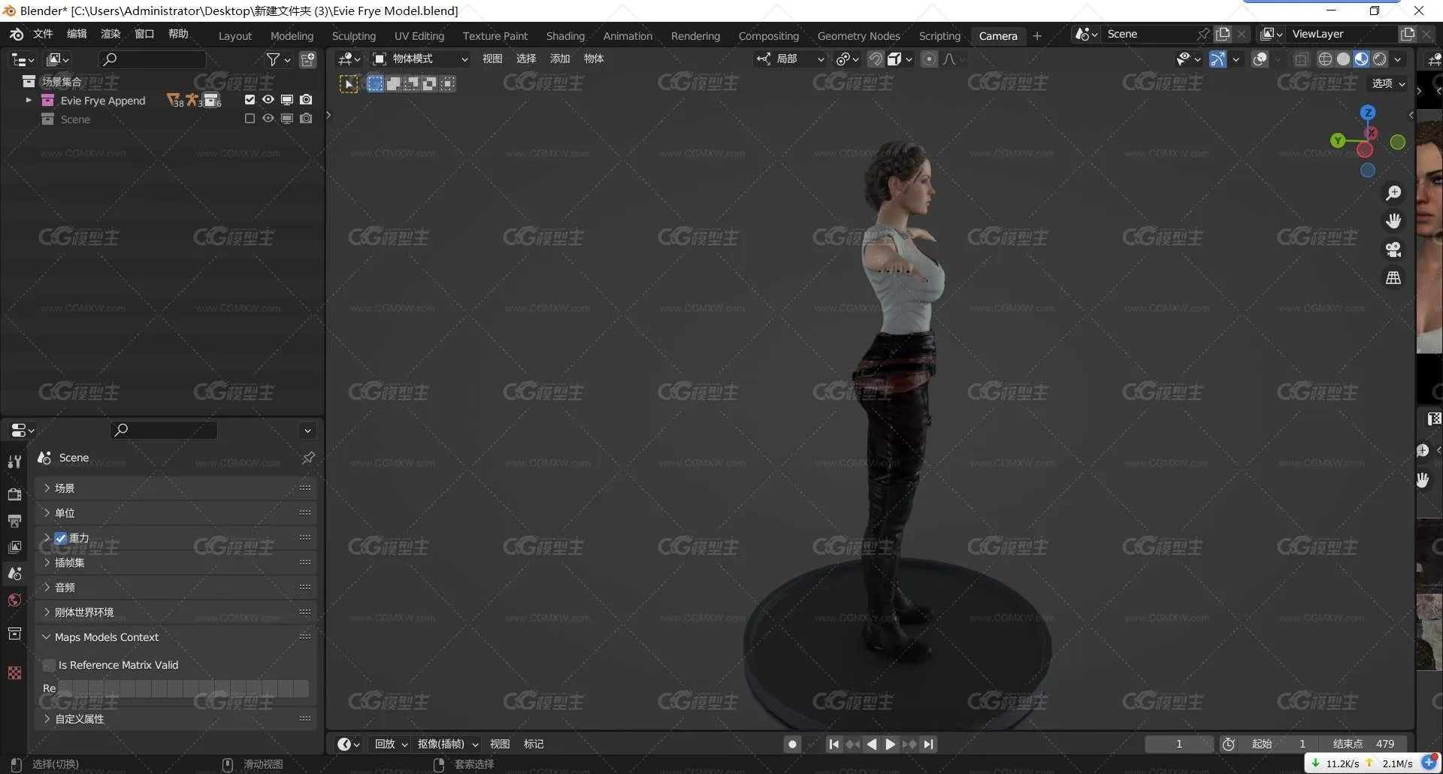The width and height of the screenshot is (1443, 774).
Task: Click the blue Z axis gizmo ball
Action: click(x=1368, y=113)
